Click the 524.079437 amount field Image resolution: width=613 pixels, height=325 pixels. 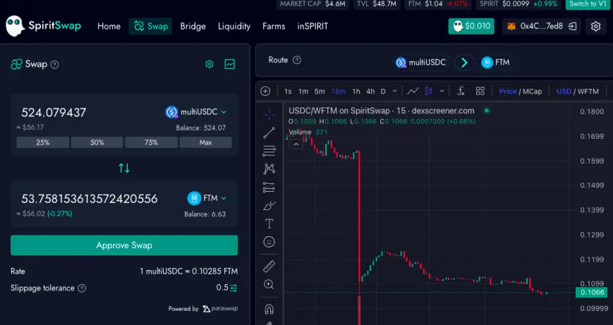pos(54,113)
